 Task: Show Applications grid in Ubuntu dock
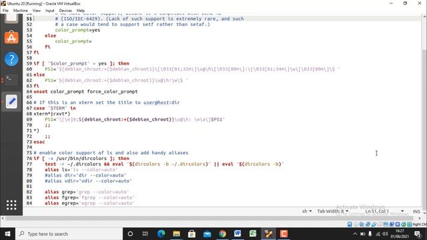click(11, 205)
